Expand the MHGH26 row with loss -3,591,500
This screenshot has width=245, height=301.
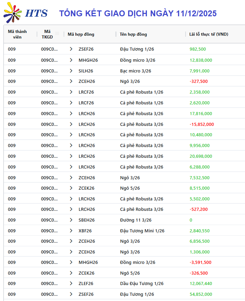click(x=71, y=263)
